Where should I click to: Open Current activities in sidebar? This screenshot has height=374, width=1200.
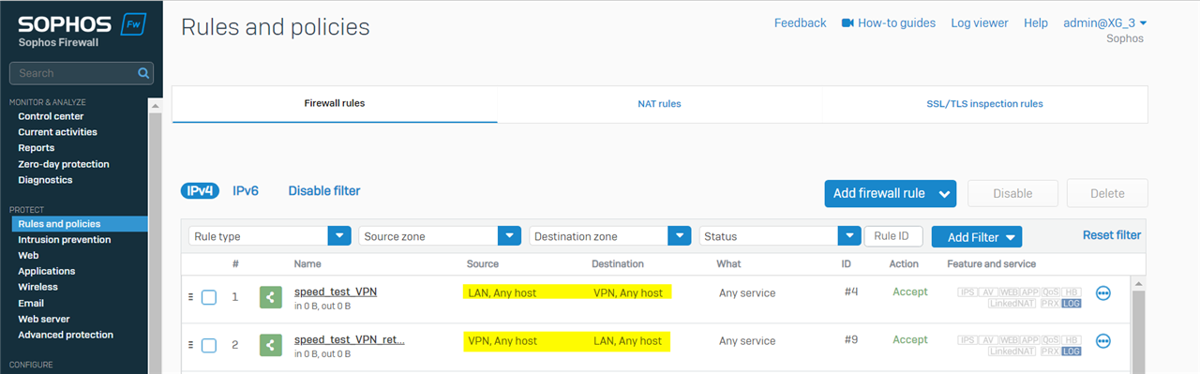point(57,132)
